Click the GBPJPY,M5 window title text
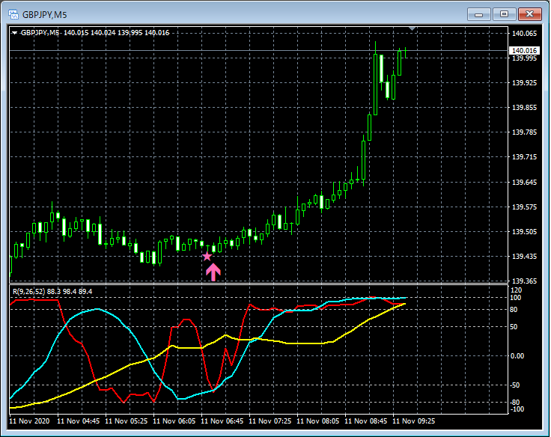The image size is (551, 437). pos(44,15)
